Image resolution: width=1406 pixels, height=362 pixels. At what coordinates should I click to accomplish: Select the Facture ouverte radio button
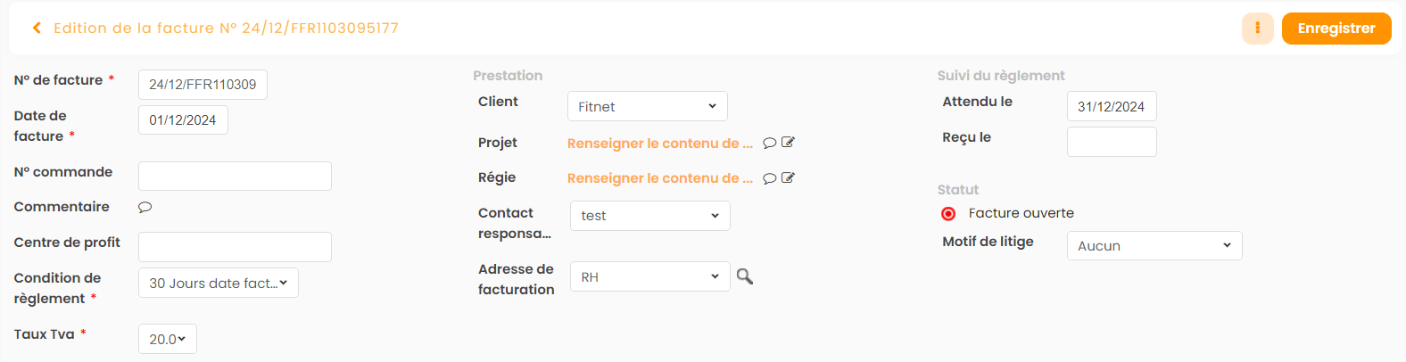click(x=948, y=214)
